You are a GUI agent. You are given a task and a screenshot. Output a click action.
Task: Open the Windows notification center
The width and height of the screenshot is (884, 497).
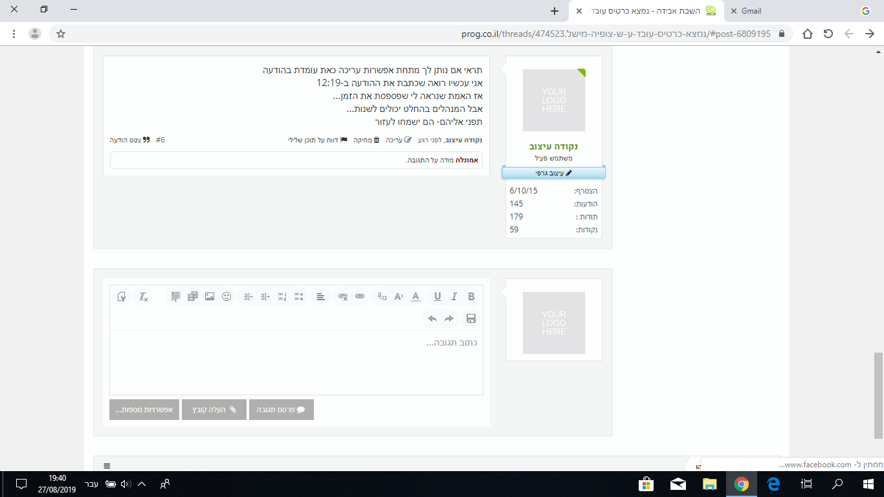pos(21,483)
